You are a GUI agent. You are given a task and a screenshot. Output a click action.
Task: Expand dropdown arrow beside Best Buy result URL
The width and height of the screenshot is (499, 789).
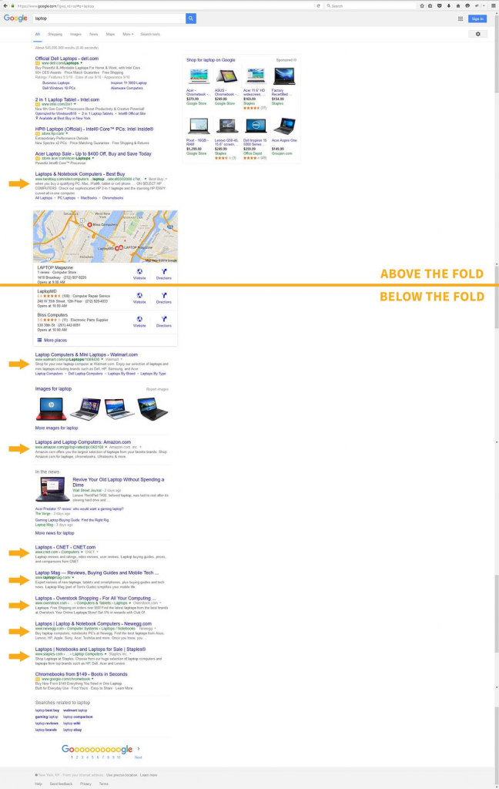146,179
